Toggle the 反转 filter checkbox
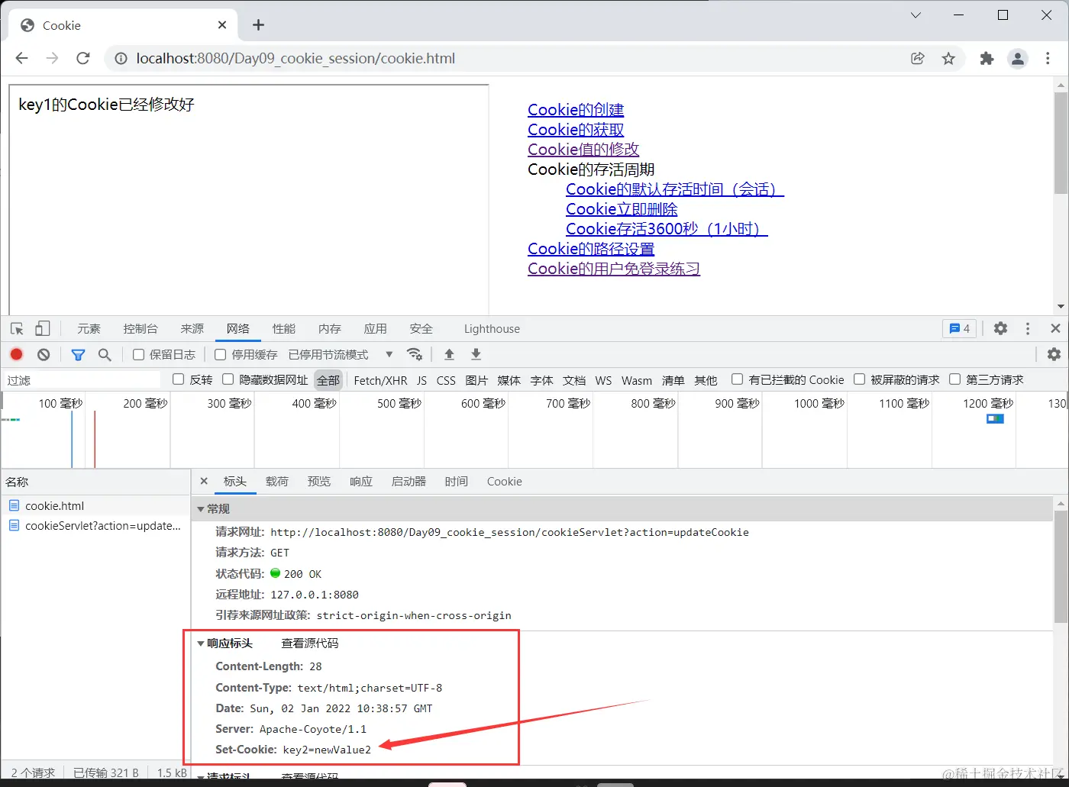 178,379
